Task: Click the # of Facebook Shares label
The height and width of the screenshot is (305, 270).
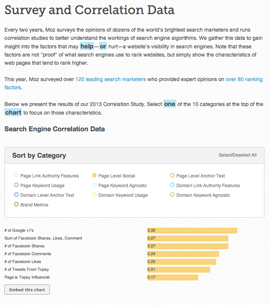Action: pyautogui.click(x=24, y=246)
